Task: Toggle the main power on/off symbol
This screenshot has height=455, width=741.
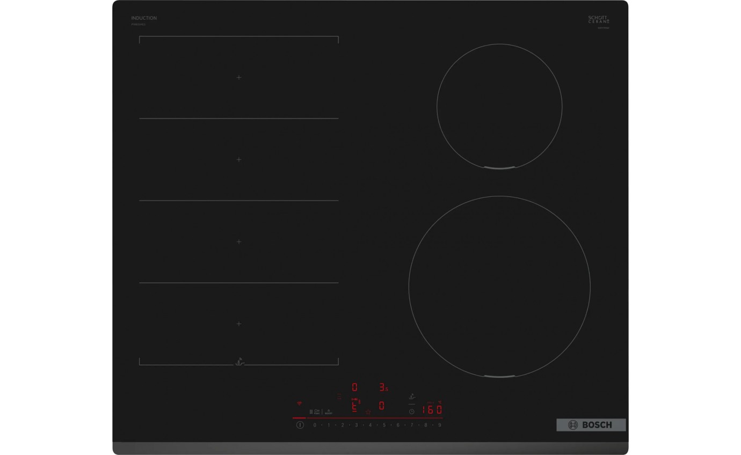Action: click(299, 424)
